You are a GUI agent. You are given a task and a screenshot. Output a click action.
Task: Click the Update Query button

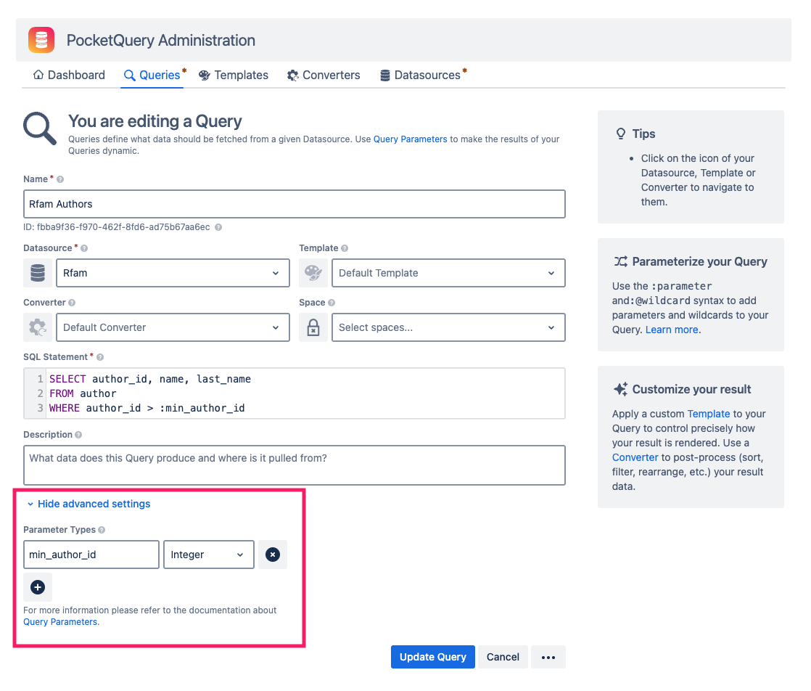tap(433, 657)
